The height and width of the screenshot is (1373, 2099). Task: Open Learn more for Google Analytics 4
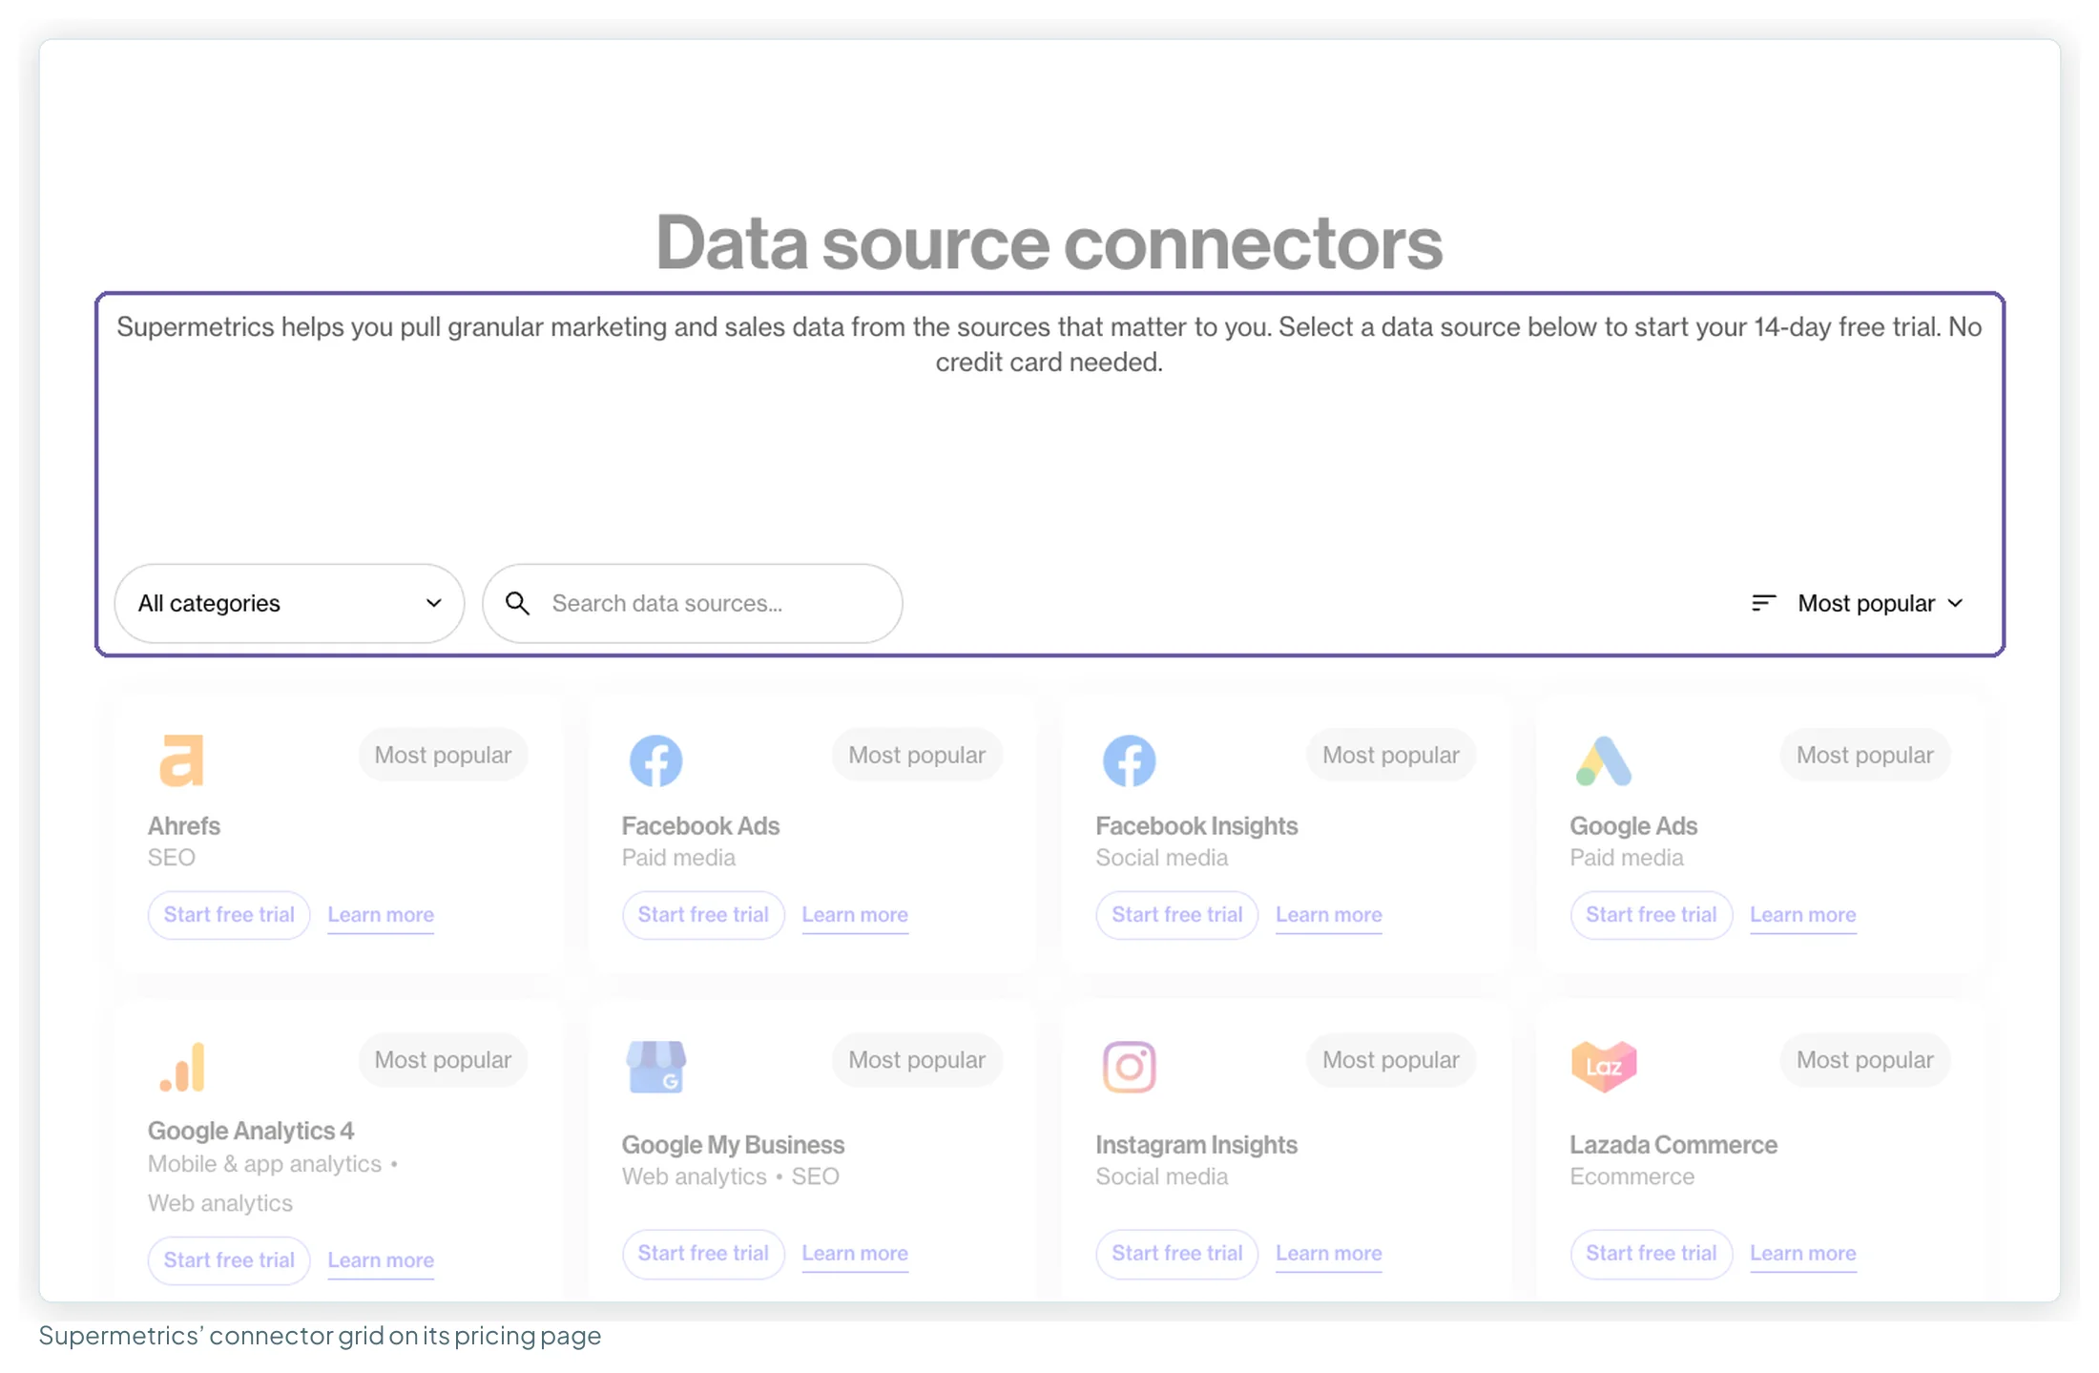381,1260
